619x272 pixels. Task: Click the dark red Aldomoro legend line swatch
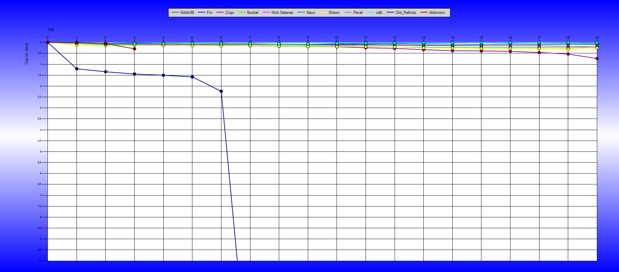point(424,13)
